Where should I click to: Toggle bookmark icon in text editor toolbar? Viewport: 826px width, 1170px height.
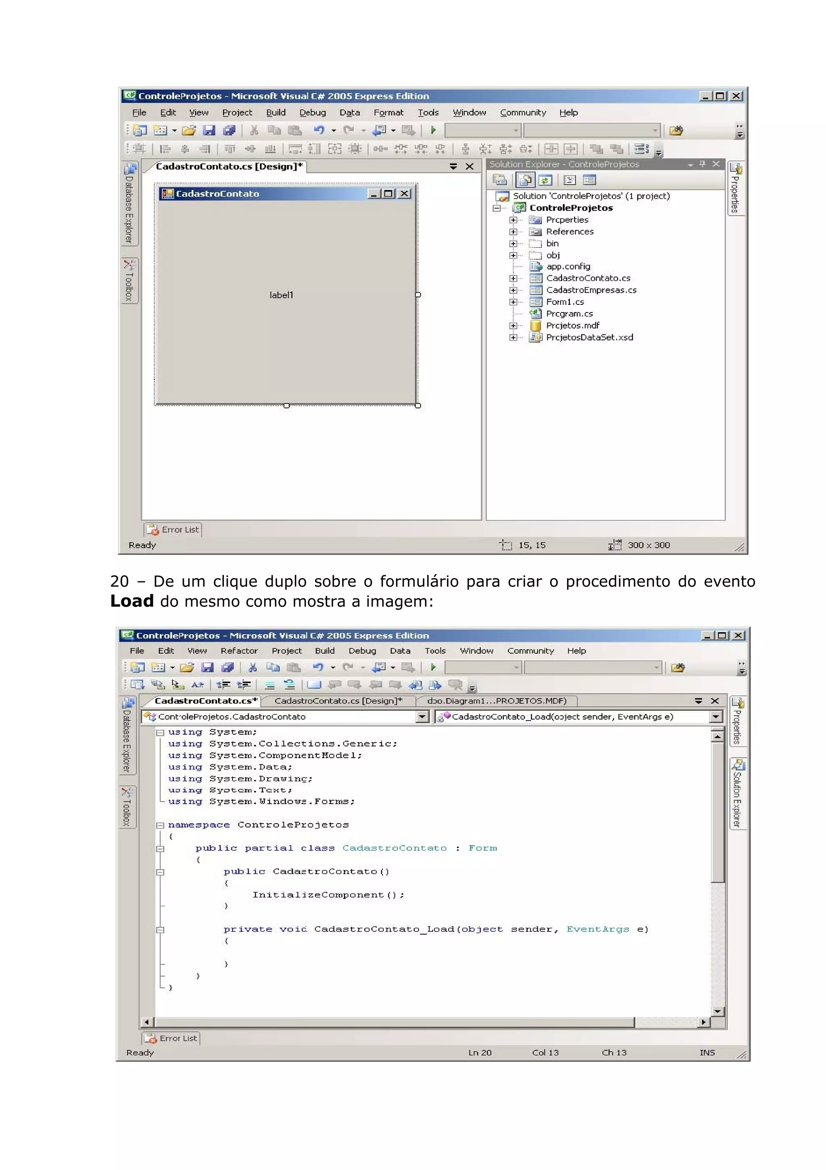314,685
